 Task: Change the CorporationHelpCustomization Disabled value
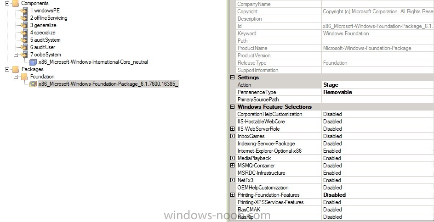377,114
